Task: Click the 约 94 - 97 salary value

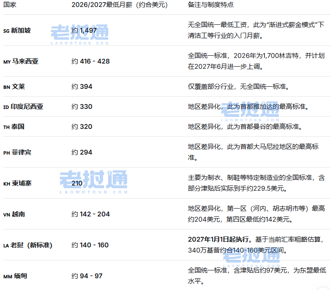Action: [x=87, y=276]
